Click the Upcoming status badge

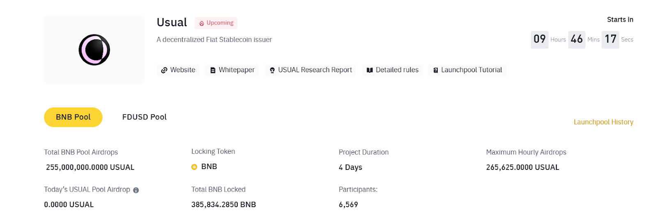[216, 23]
